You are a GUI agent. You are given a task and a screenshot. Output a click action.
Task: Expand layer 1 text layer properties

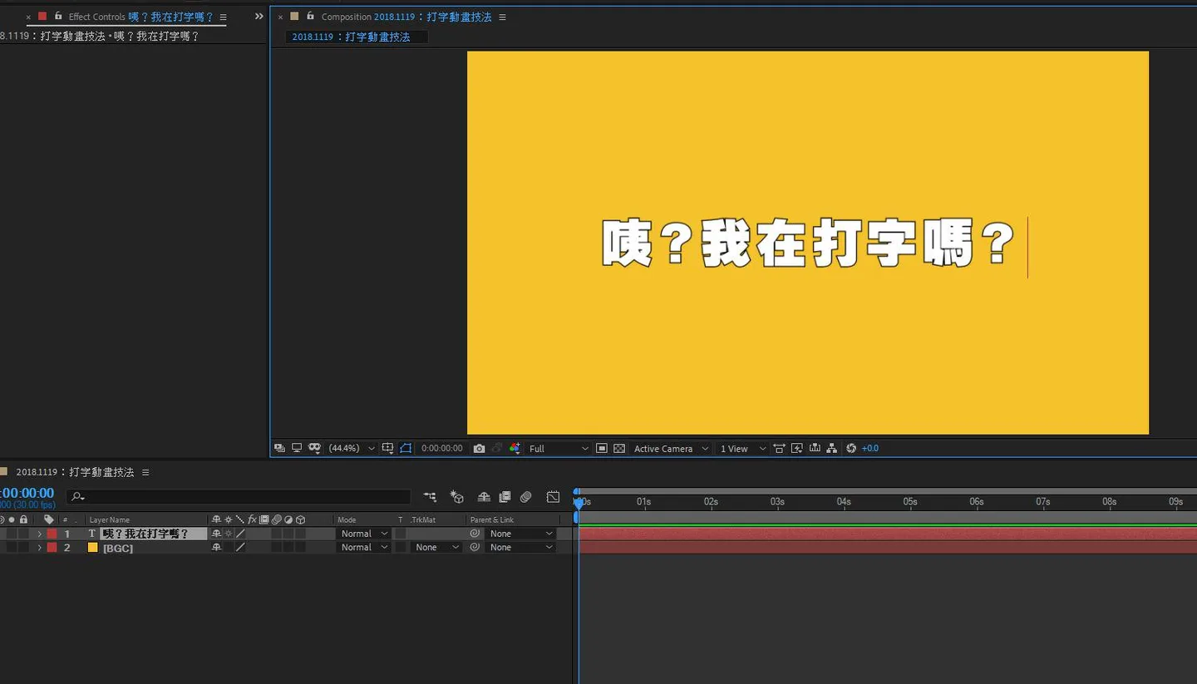[x=39, y=534]
